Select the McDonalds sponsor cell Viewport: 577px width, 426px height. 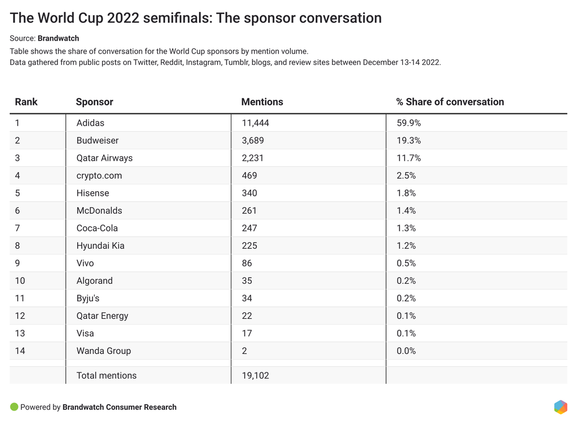[x=99, y=210]
